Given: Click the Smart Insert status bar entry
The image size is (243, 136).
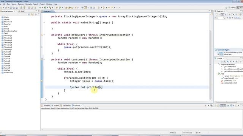Looking at the screenshot, I should 188,133.
